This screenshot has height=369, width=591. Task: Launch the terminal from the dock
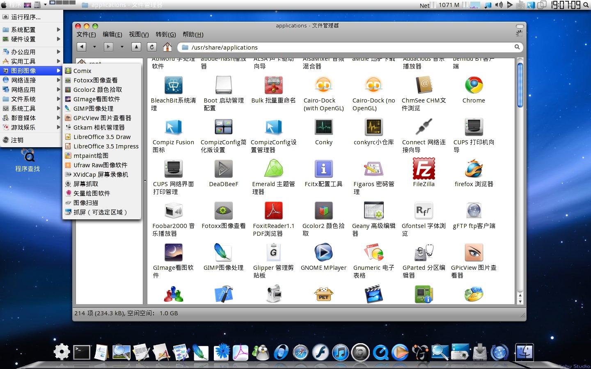[82, 353]
